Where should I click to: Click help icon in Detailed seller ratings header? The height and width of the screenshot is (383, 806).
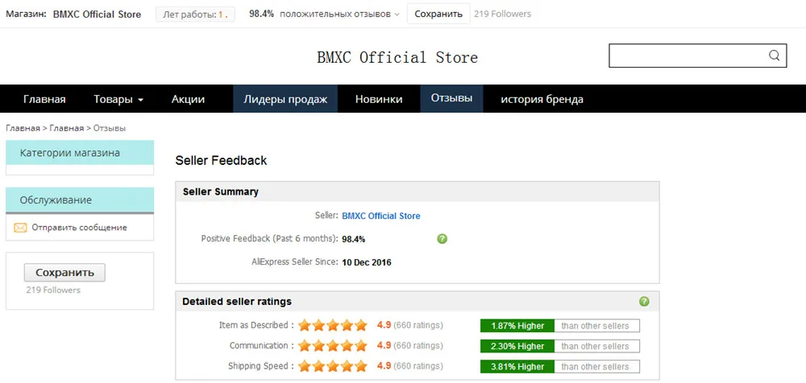pos(644,302)
